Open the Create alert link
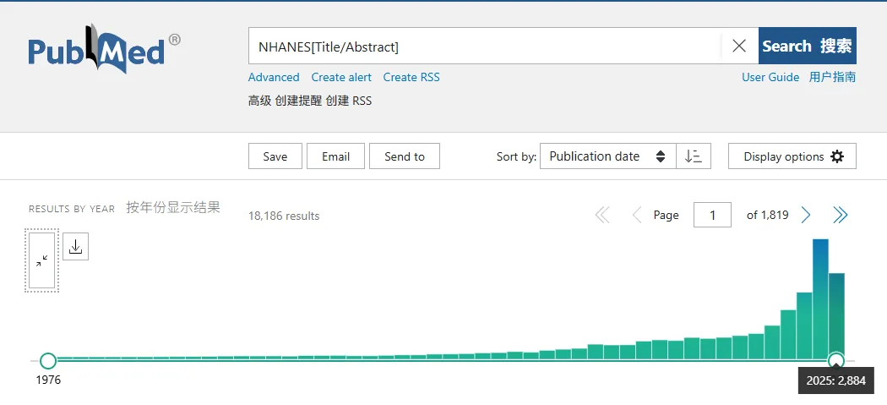887x405 pixels. tap(341, 77)
